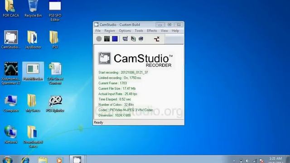Screen dimensions: 290x163
Task: Click 'Start recording : 20121006_0121_37' text
Action: click(x=123, y=72)
